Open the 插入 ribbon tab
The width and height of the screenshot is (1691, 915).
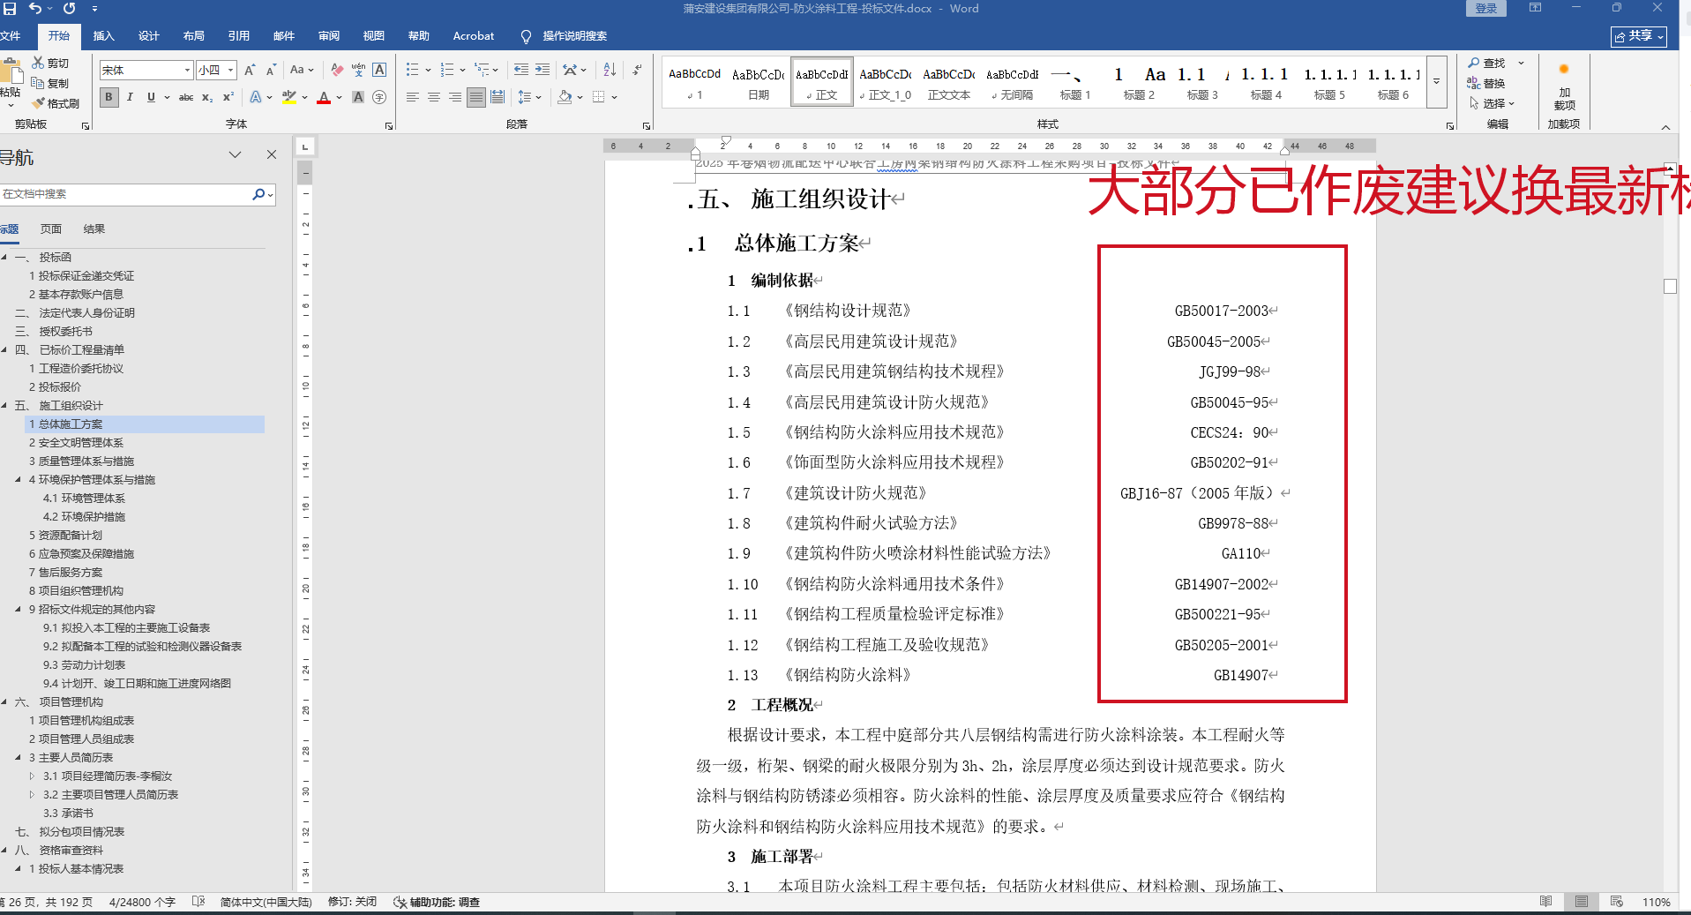click(x=103, y=36)
